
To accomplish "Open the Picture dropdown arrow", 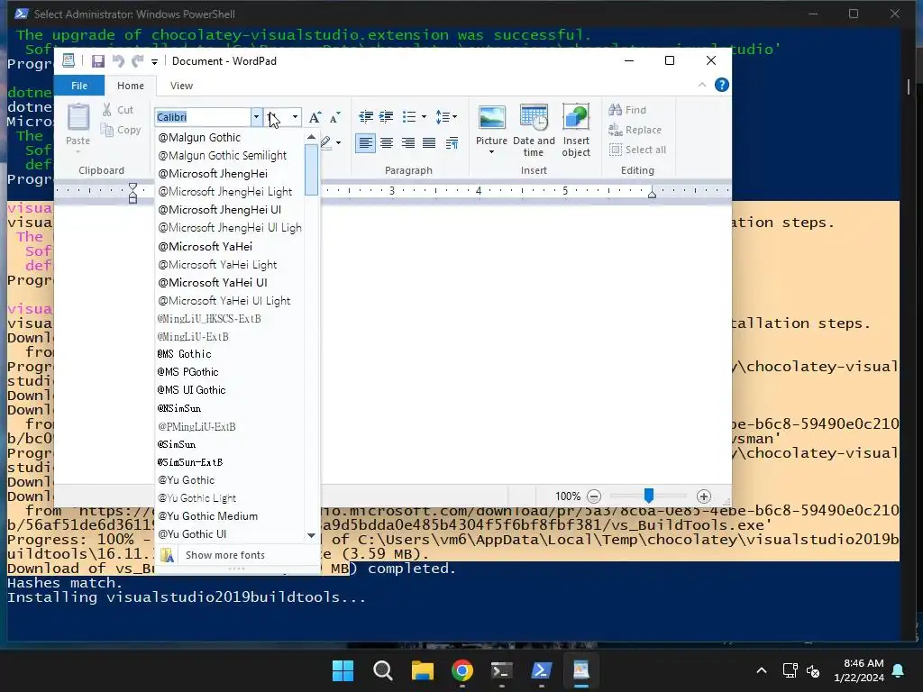I will tap(491, 151).
